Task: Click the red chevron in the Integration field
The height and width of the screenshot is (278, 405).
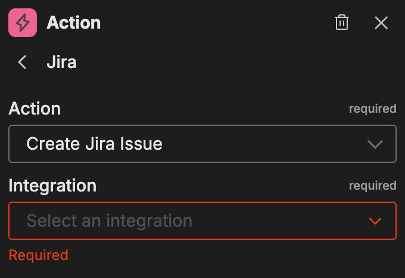Action: coord(375,221)
